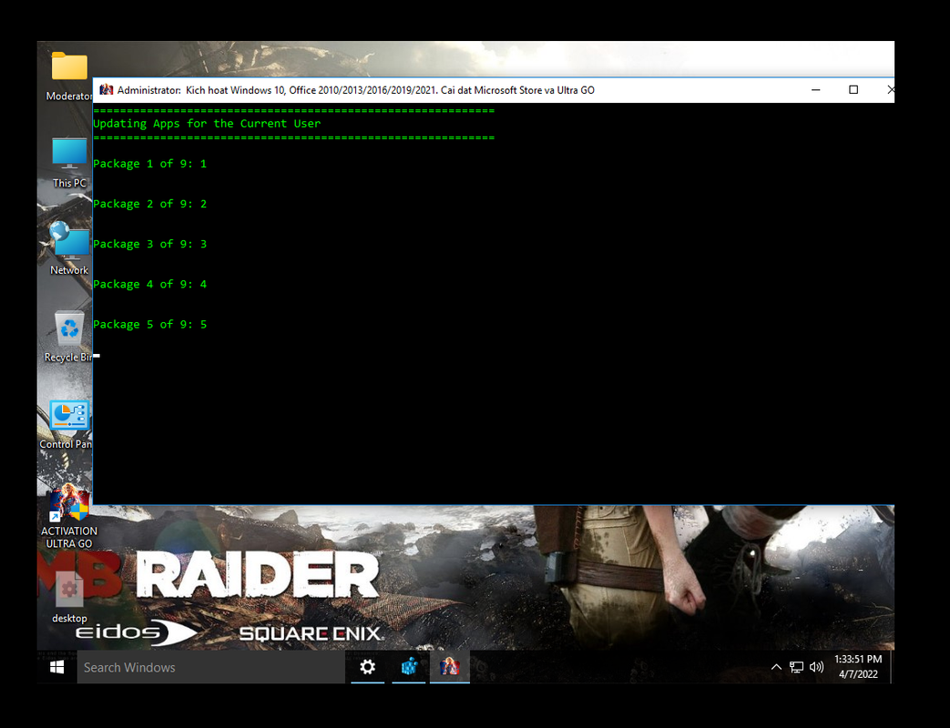Open the clock showing 1:33:51 PM

pyautogui.click(x=858, y=666)
